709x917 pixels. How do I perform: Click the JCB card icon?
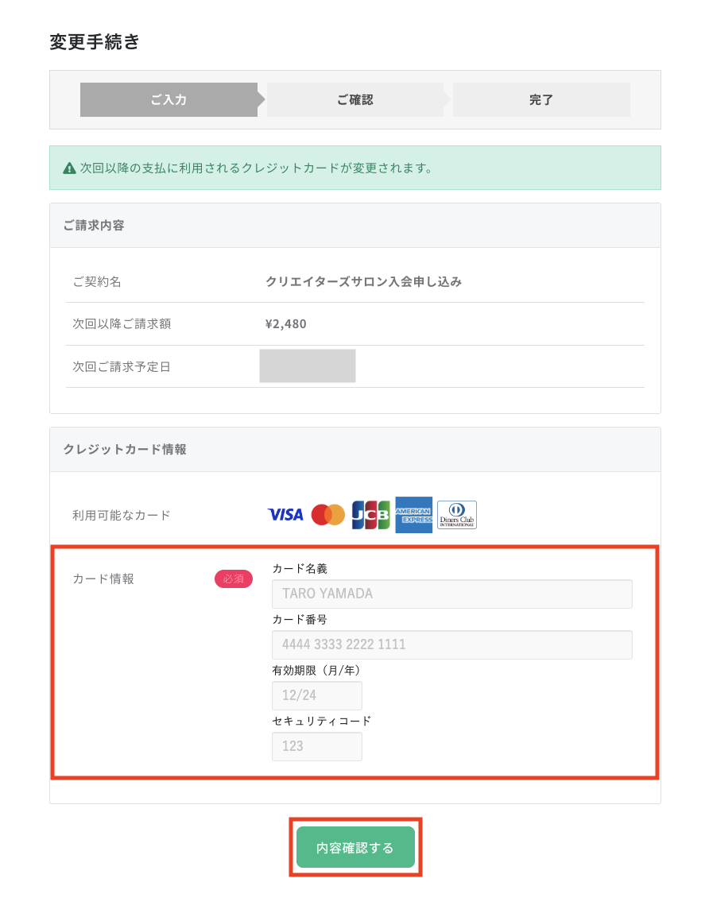[x=370, y=514]
